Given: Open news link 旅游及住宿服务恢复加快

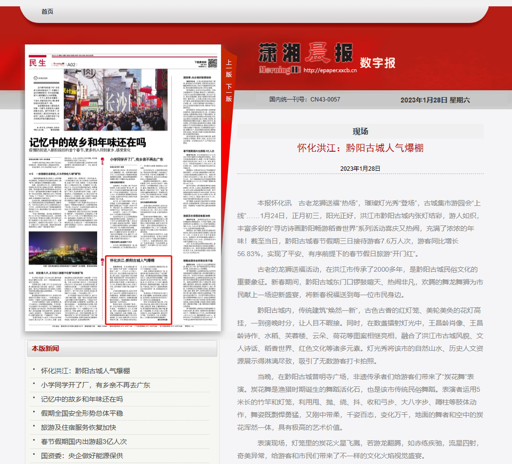Looking at the screenshot, I should (x=79, y=427).
